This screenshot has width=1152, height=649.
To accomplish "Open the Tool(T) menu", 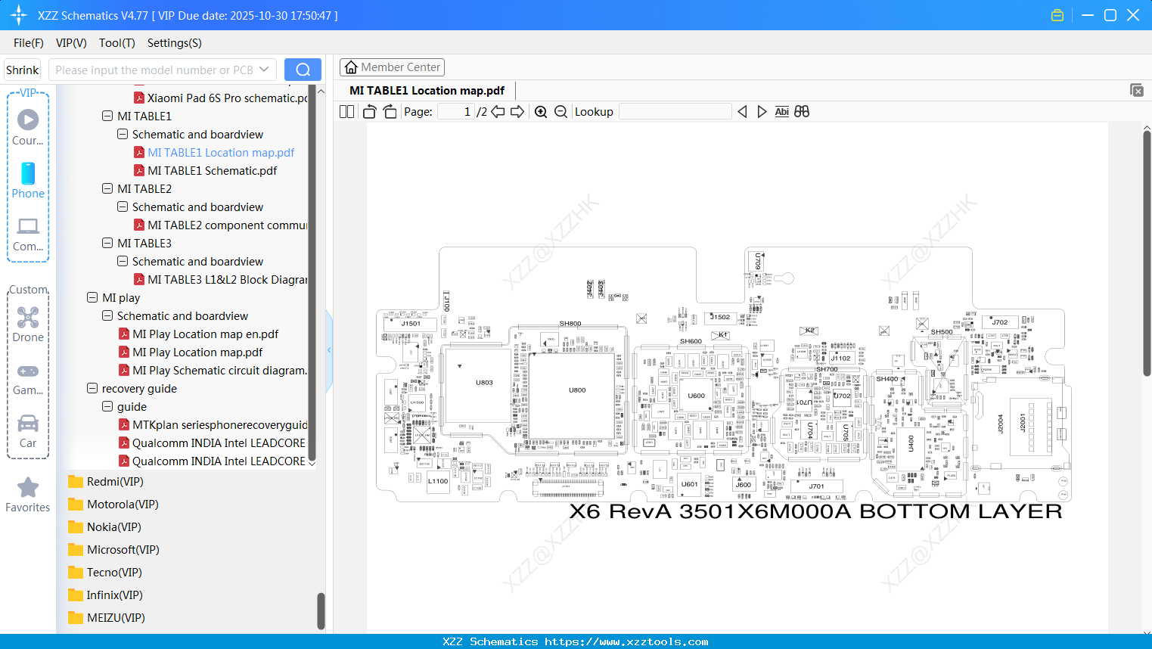I will click(116, 43).
